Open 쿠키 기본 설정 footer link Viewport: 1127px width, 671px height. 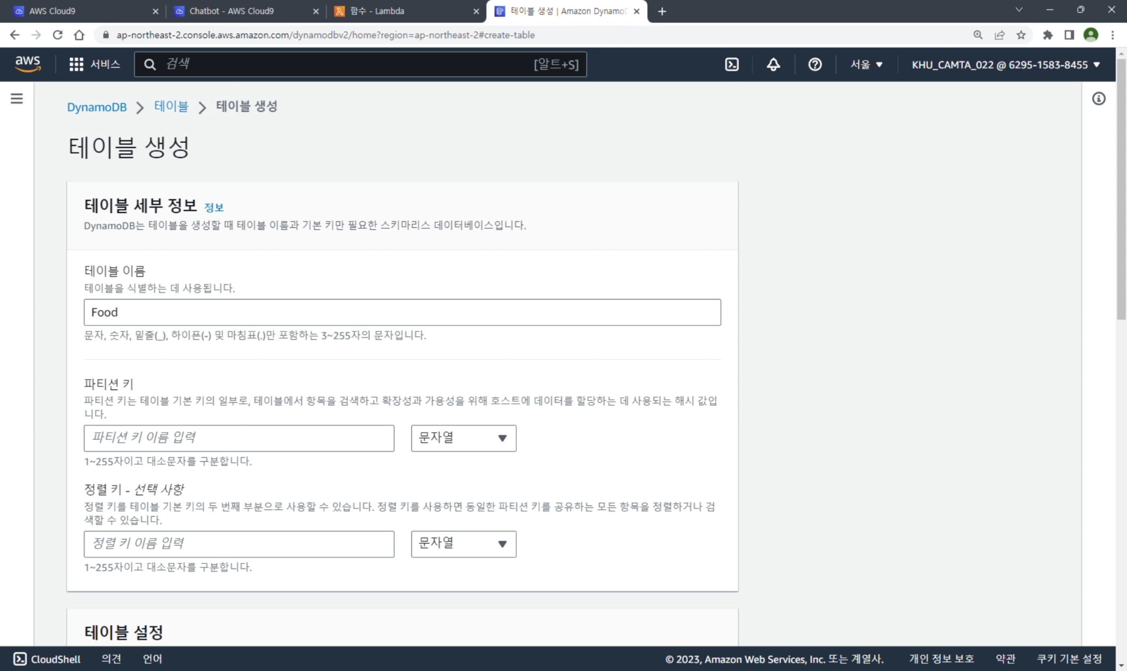1069,659
